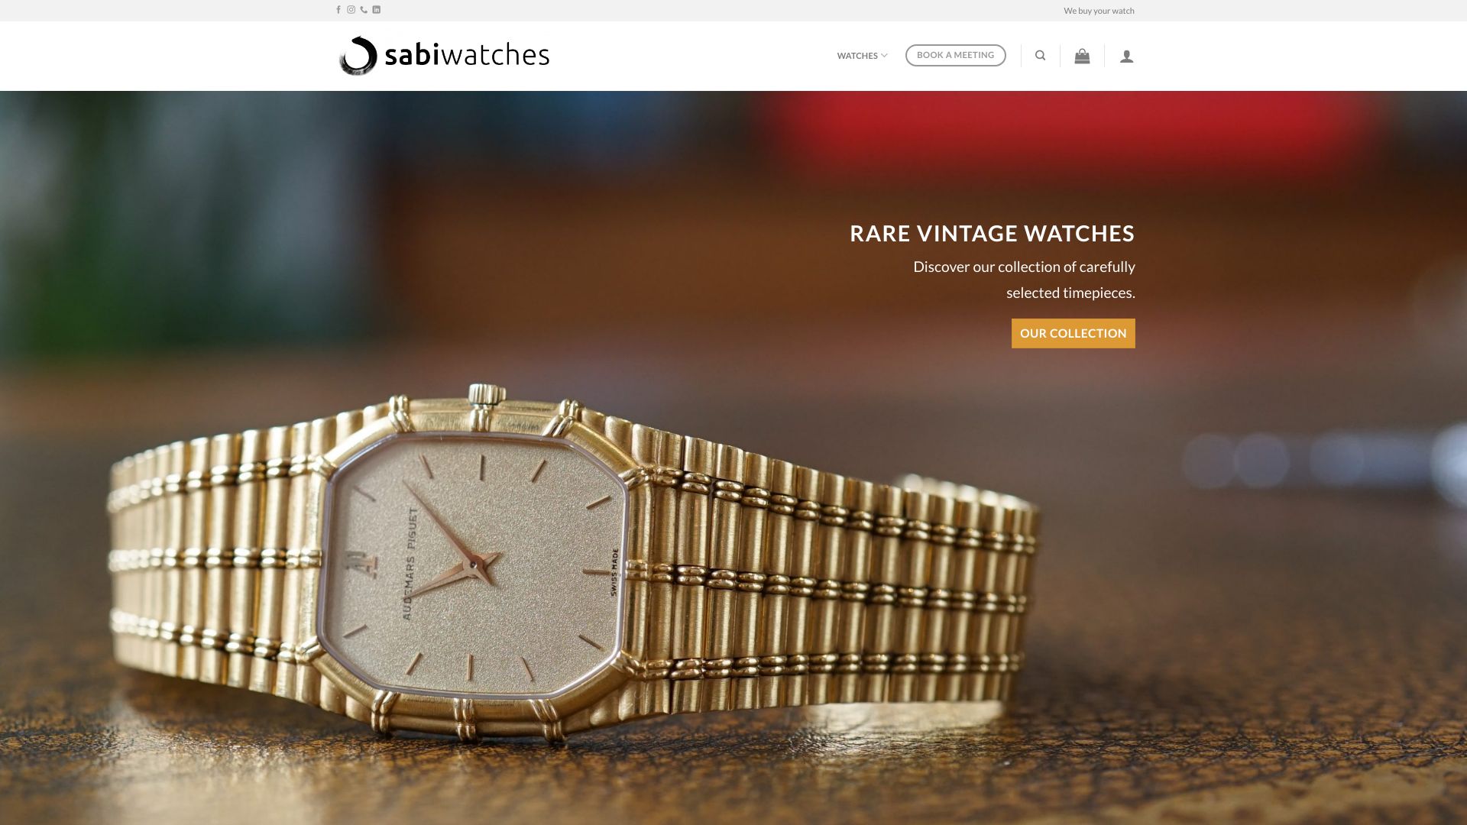Open the Instagram social link

[351, 10]
